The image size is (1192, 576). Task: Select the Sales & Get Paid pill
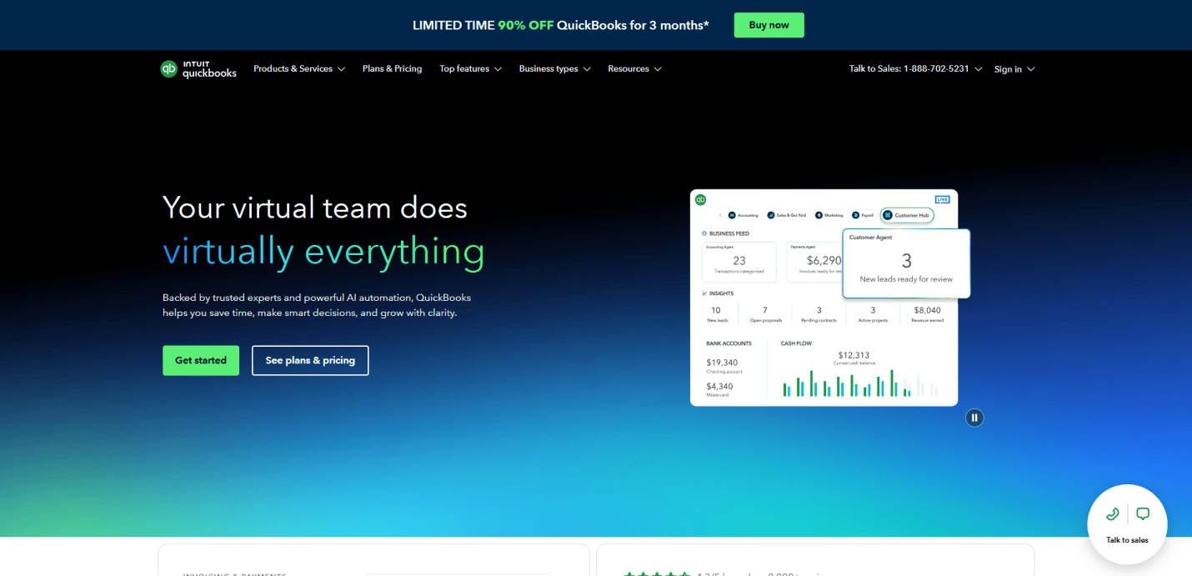click(x=788, y=215)
